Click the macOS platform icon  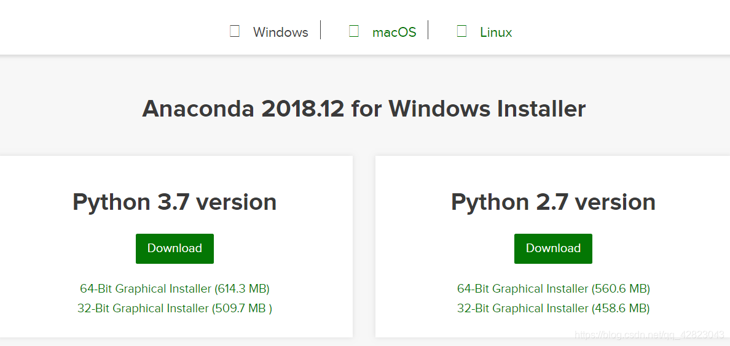pyautogui.click(x=354, y=32)
